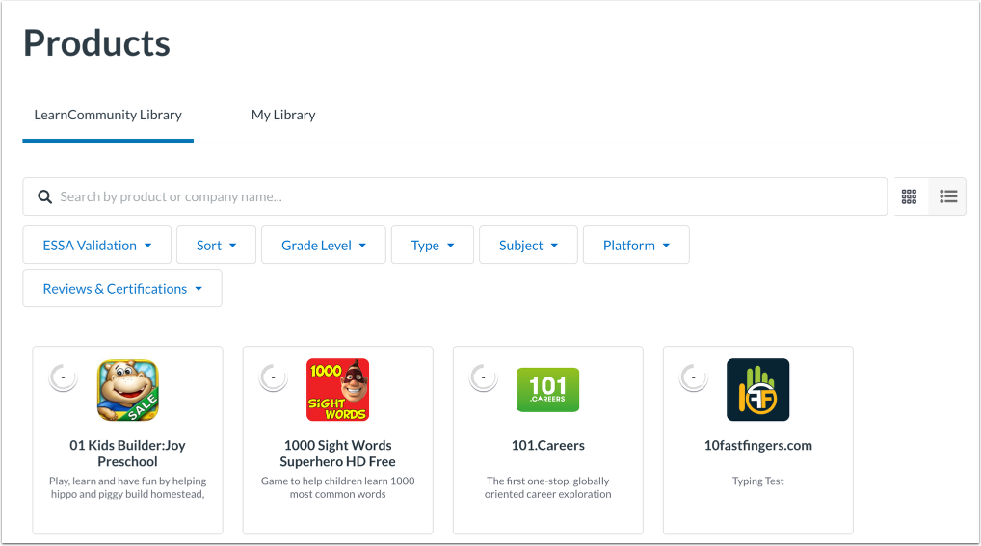The image size is (981, 546).
Task: Focus the product or company search field
Action: [455, 196]
